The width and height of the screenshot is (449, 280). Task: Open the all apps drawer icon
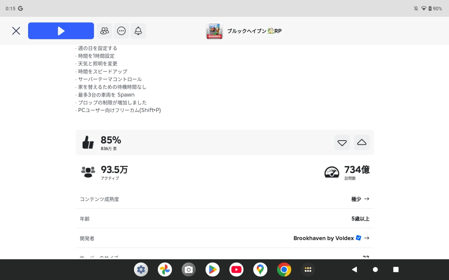(x=308, y=270)
